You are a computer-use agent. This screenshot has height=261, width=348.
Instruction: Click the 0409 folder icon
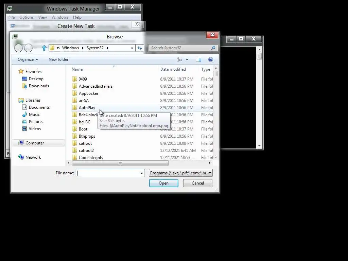tap(74, 79)
